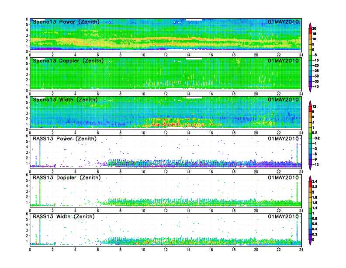This screenshot has width=346, height=268.
Task: Click the 0.8 label on the bottom colorbar
Action: (315, 219)
